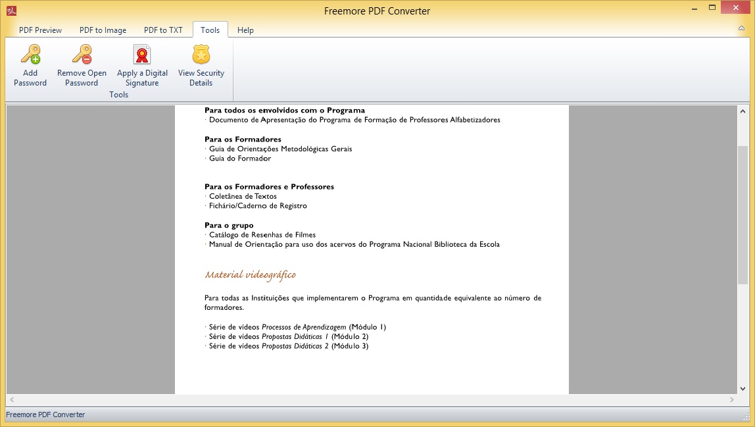
Task: Click the 'Freemore PDF Converter' status bar text
Action: 45,414
